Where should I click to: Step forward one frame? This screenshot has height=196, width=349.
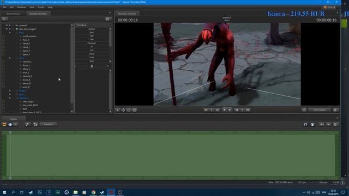tap(237, 110)
